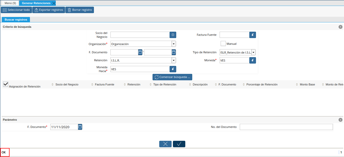This screenshot has height=157, width=344.
Task: Open the Retención I.S.L.R. dropdown
Action: click(174, 60)
